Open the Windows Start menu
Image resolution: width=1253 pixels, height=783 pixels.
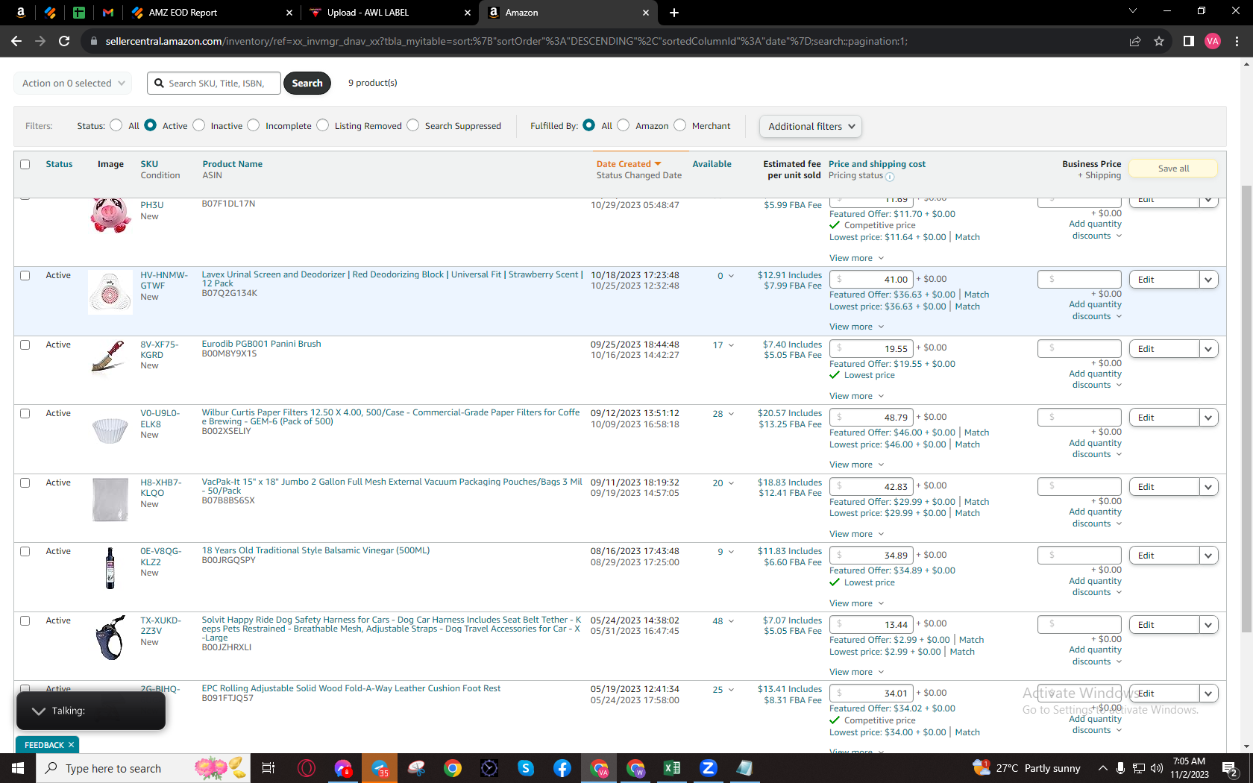(x=18, y=768)
